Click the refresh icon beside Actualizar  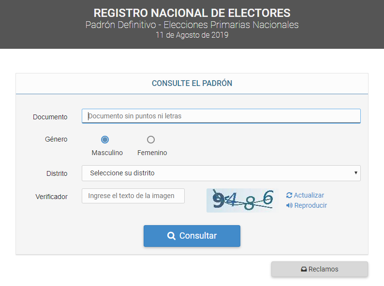tap(289, 195)
